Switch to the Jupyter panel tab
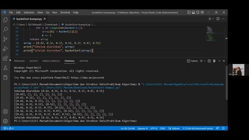The image size is (249, 140). 84,61
